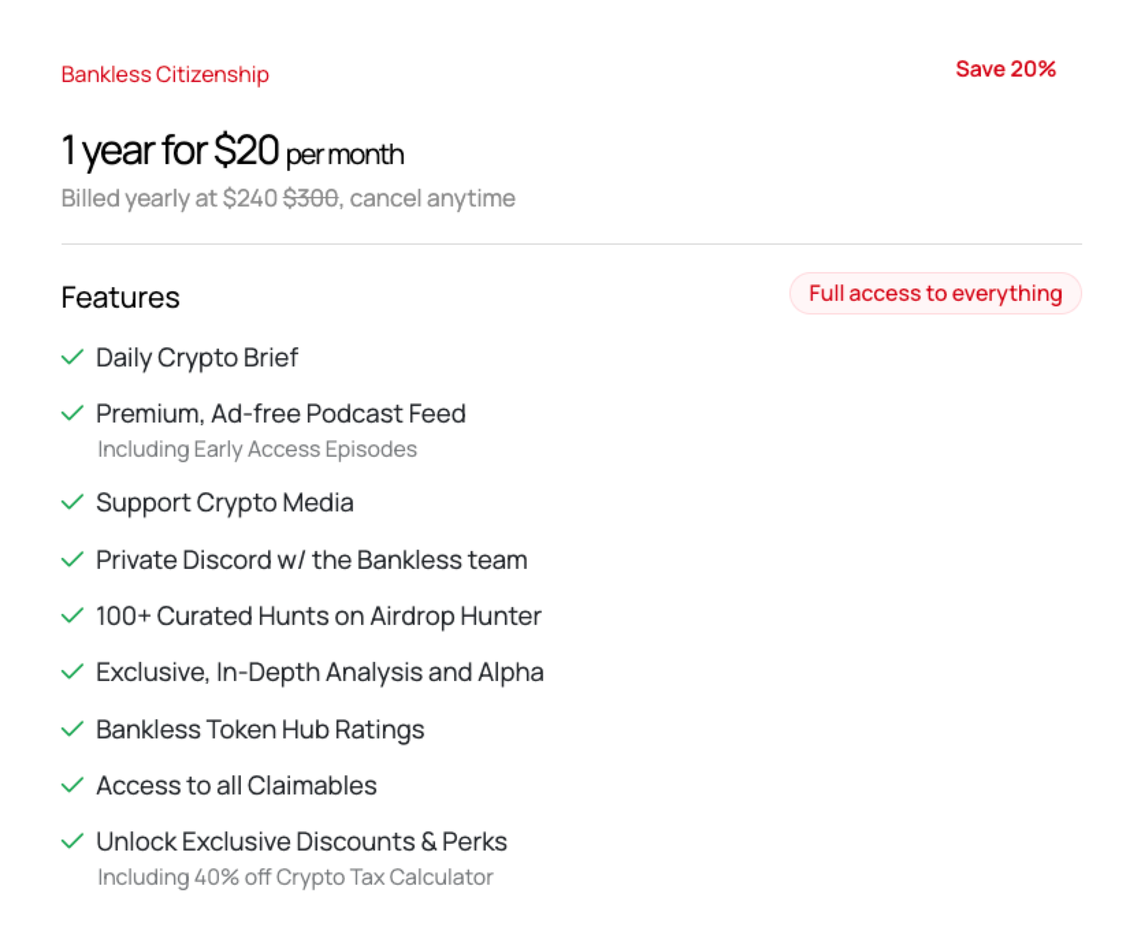Screen dimensions: 1141x949
Task: Click Including 40% off Crypto Tax Calculator text
Action: [295, 877]
